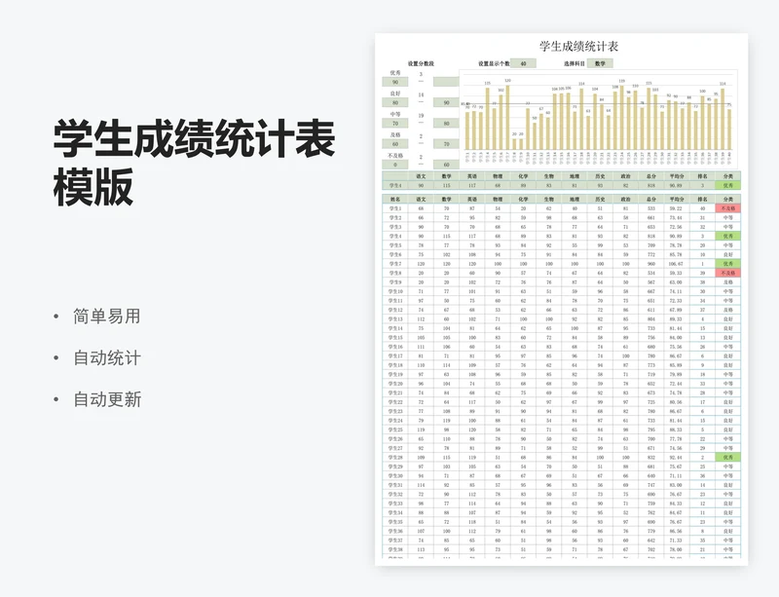779x597 pixels.
Task: Select the 学生36 name cell
Action: coord(395,532)
